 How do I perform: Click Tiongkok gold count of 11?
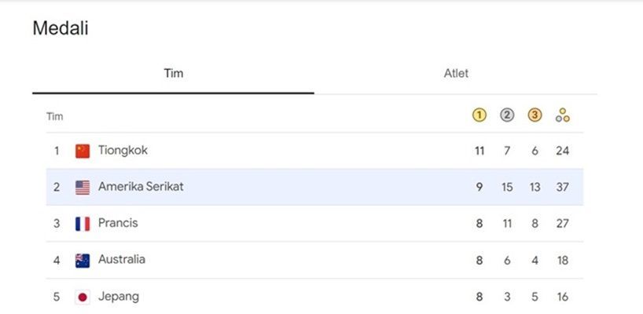tap(479, 151)
